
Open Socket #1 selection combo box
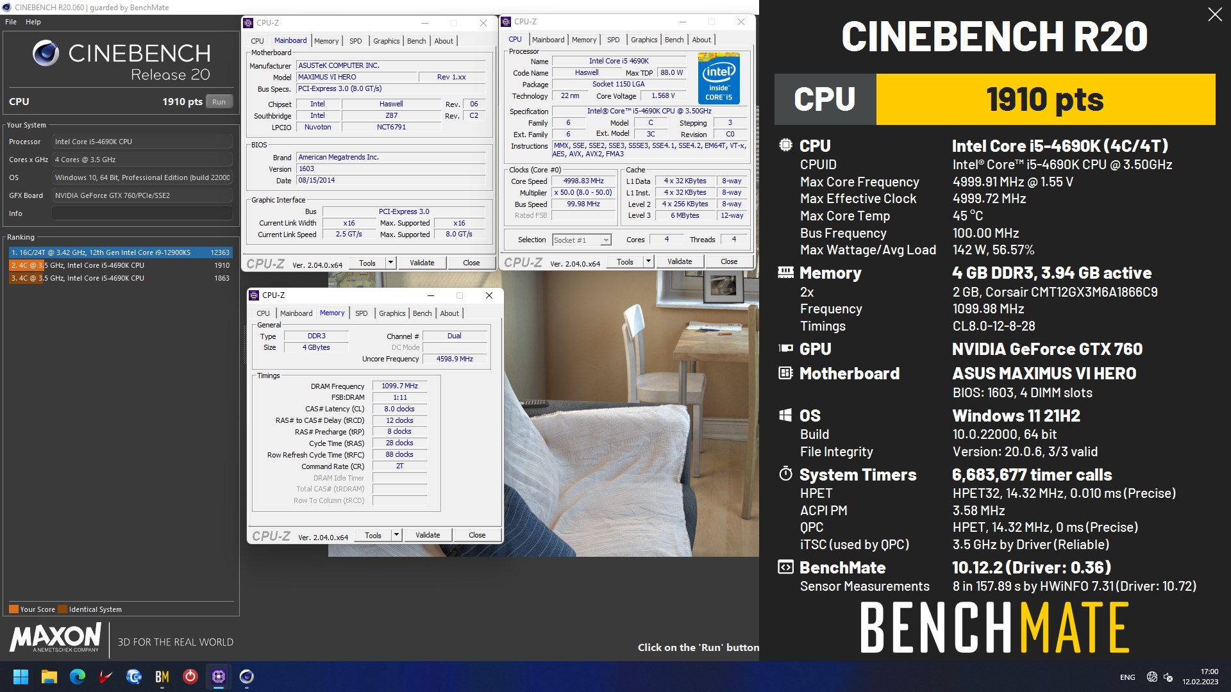click(x=582, y=240)
